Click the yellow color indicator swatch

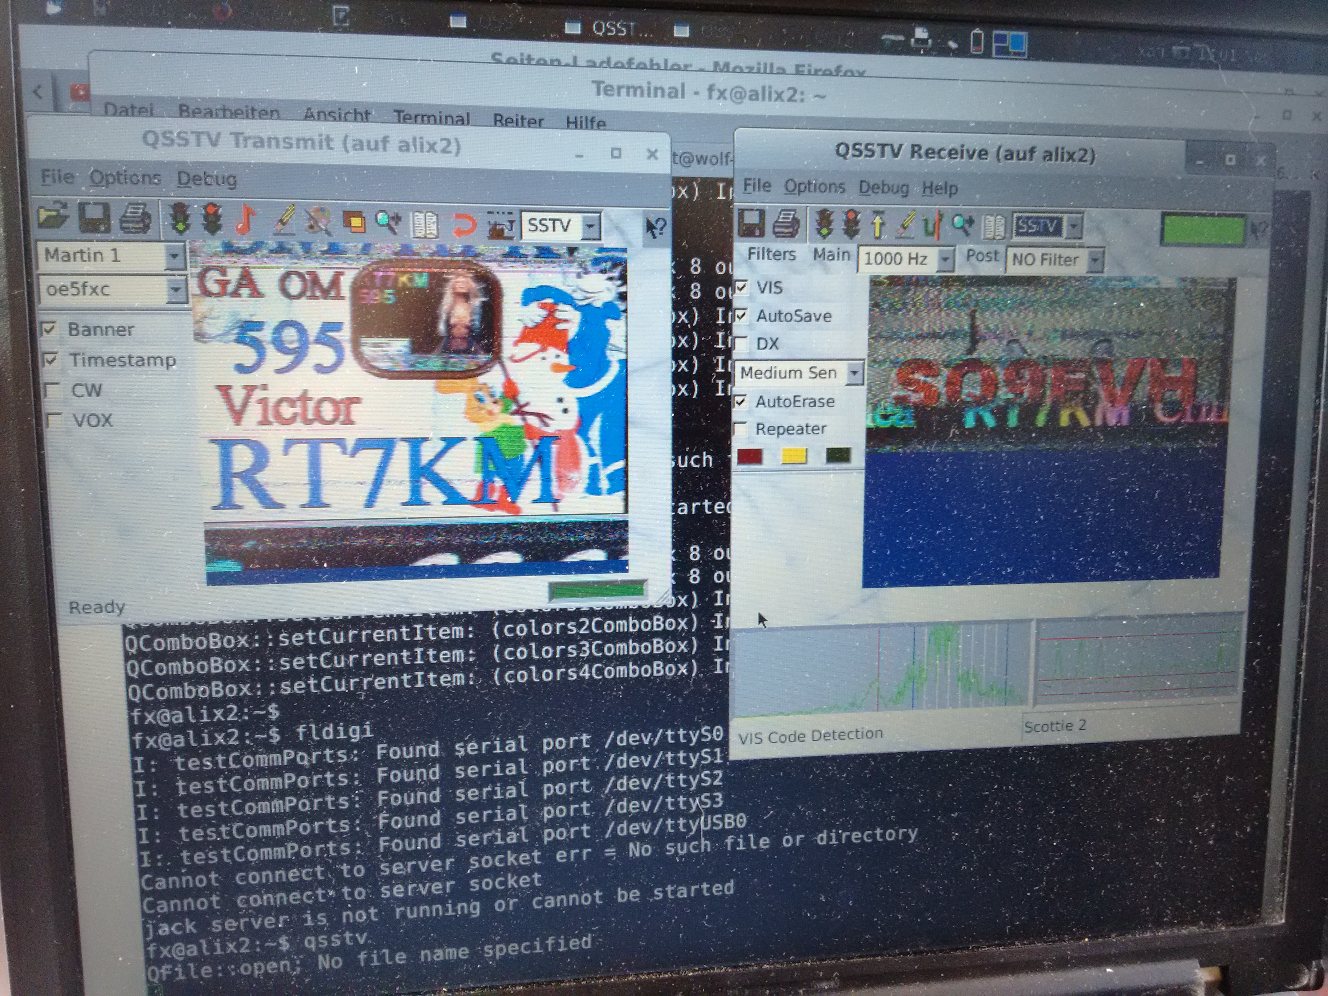(x=794, y=456)
